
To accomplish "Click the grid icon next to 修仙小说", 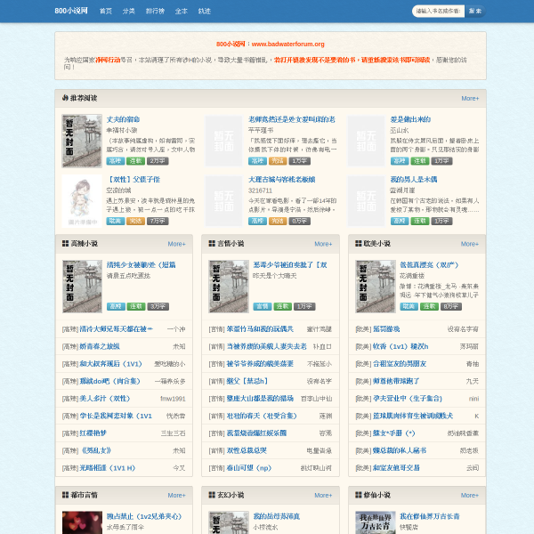I will tap(359, 495).
